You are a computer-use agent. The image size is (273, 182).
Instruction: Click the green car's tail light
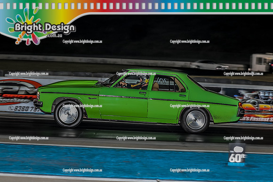click(240, 105)
